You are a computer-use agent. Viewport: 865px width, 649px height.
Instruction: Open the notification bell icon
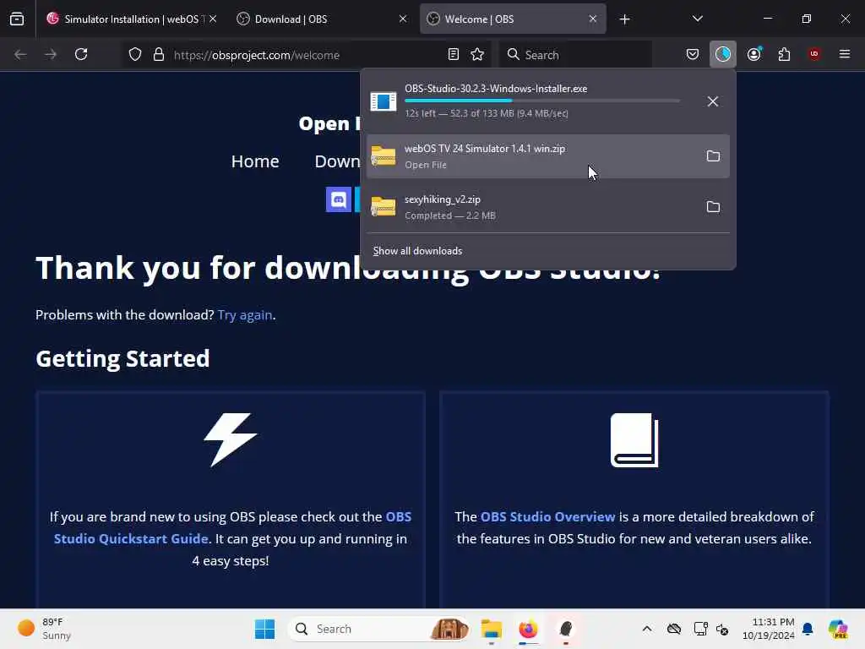[808, 629]
